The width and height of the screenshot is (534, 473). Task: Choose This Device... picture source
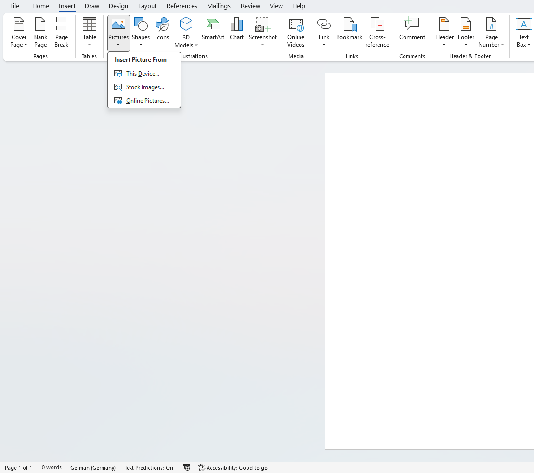pyautogui.click(x=144, y=74)
